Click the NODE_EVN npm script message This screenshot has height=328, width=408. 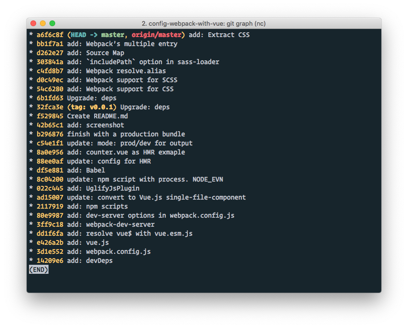pyautogui.click(x=145, y=180)
